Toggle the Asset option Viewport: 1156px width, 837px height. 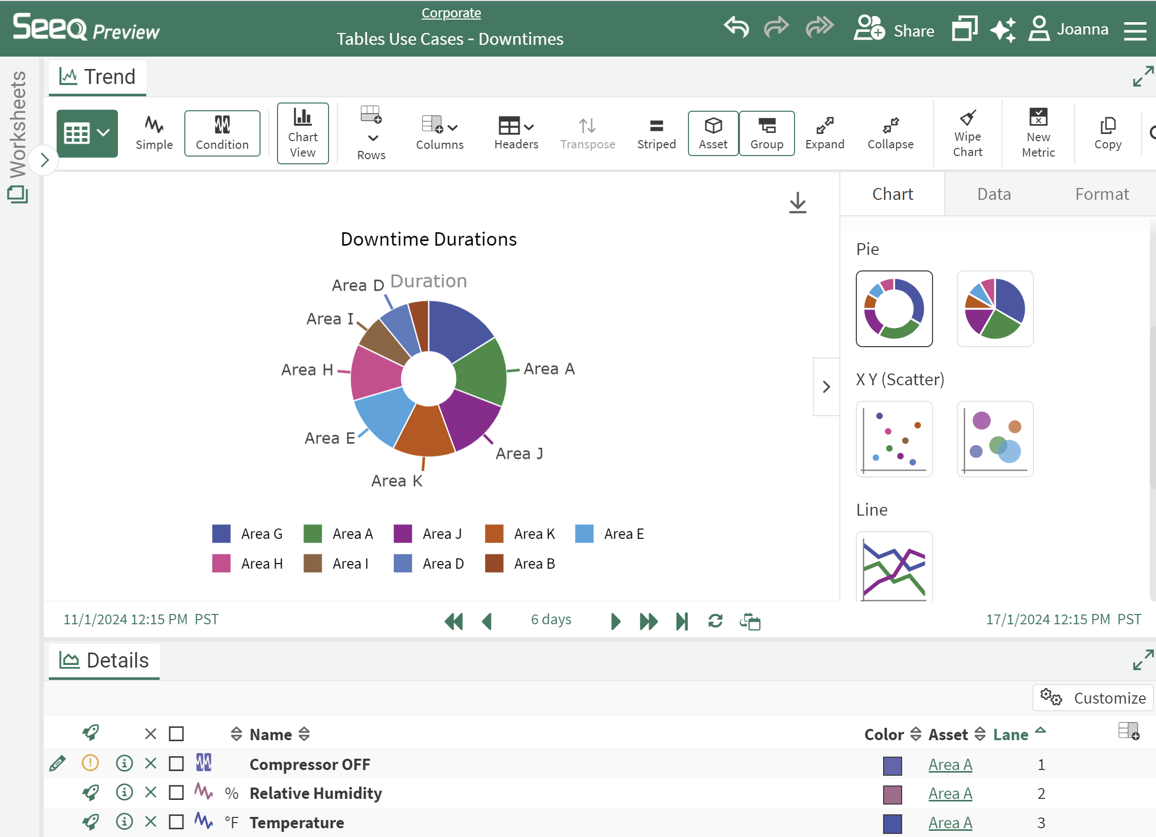tap(713, 133)
